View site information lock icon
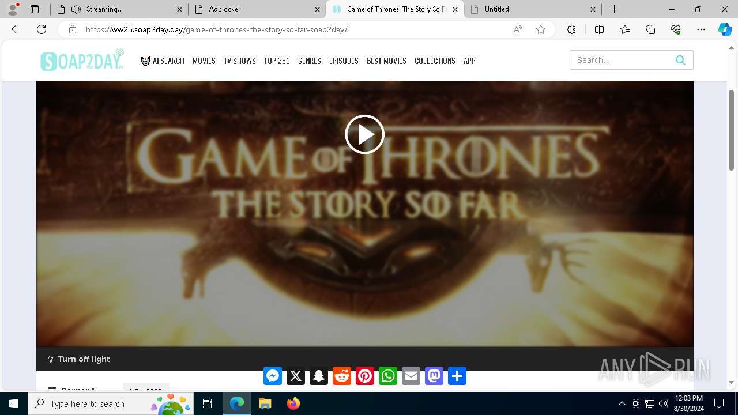The image size is (738, 415). pos(72,29)
